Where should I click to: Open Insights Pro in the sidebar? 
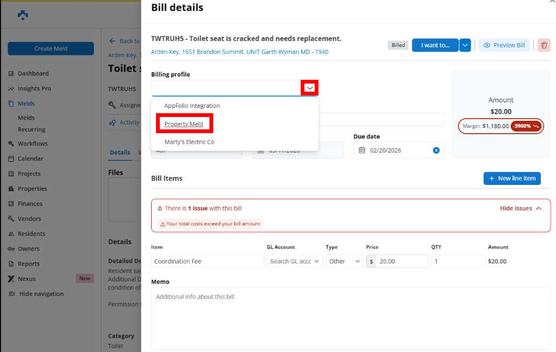34,88
